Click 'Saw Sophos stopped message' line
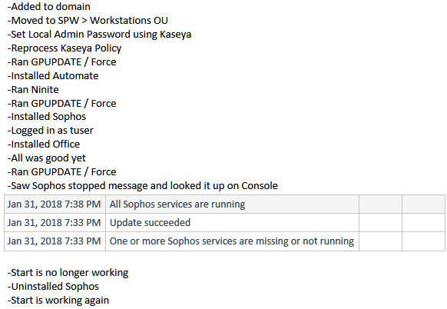447x309 pixels. tap(143, 186)
